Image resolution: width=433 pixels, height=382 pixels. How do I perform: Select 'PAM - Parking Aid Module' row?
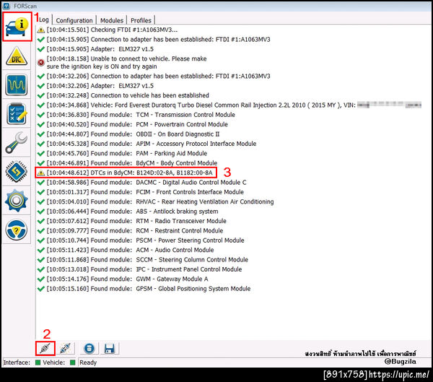pyautogui.click(x=122, y=153)
